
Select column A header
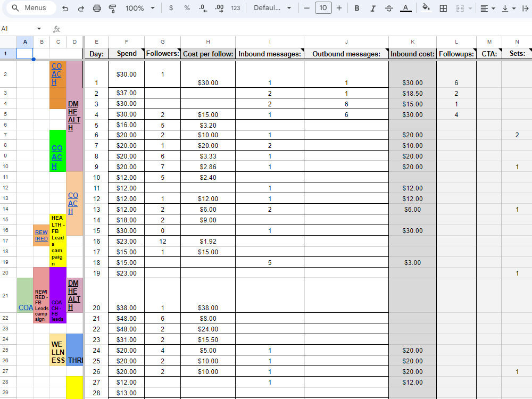(x=25, y=41)
